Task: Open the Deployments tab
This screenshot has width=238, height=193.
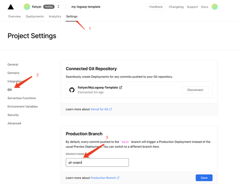Action: (x=35, y=17)
